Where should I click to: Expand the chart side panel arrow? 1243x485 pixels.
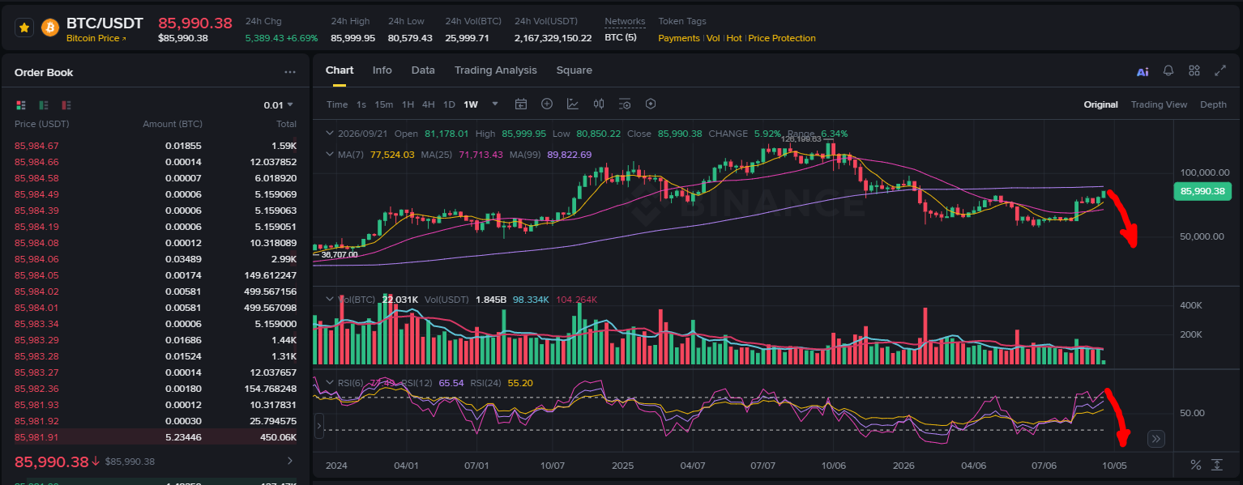(318, 425)
